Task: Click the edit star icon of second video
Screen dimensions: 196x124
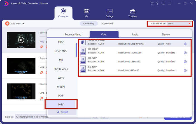Action: coord(41,72)
